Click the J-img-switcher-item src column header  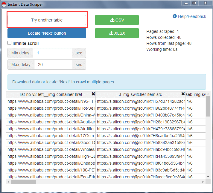tap(140, 94)
